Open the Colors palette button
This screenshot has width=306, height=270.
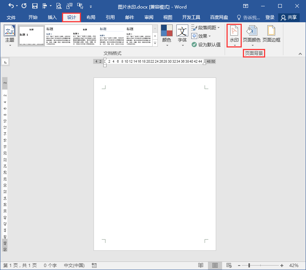tap(167, 36)
